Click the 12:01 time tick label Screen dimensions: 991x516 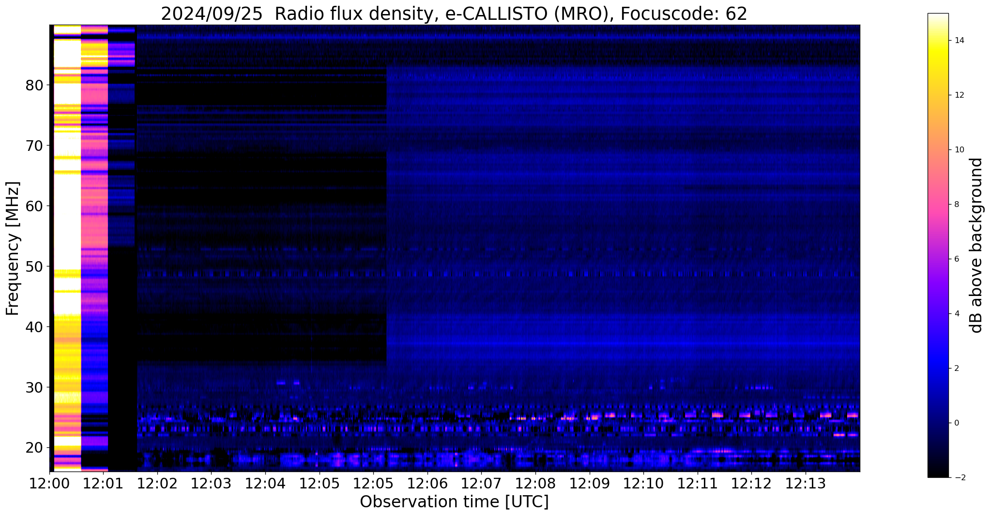[103, 483]
